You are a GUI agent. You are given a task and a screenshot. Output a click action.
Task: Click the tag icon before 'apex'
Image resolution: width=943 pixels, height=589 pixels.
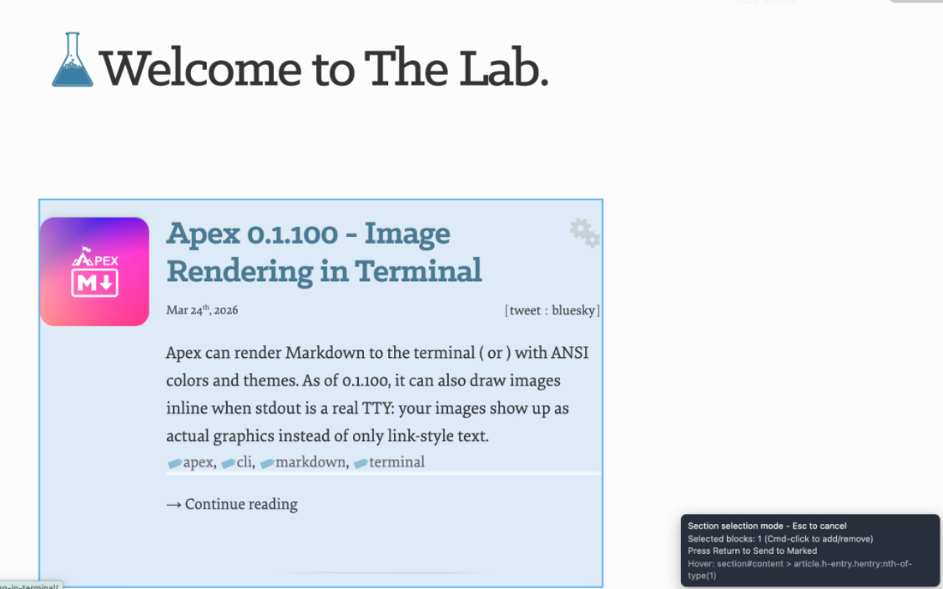click(175, 463)
